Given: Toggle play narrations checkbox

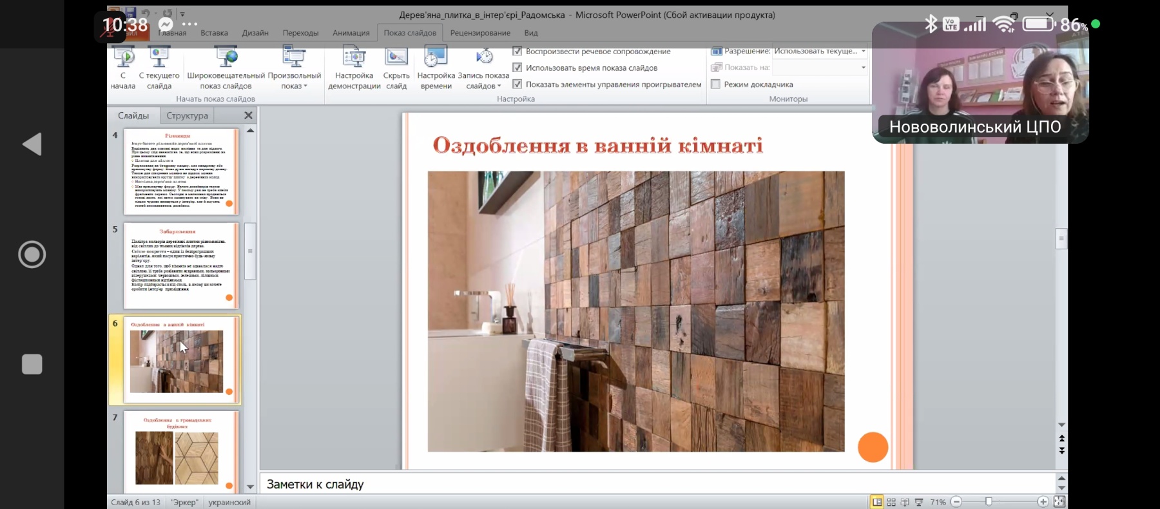Looking at the screenshot, I should [x=517, y=51].
